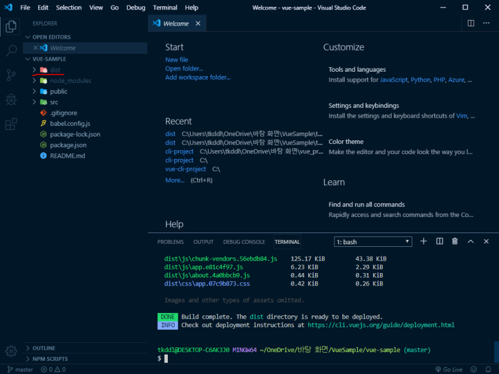Open the Terminal menu
Image resolution: width=499 pixels, height=374 pixels.
click(165, 7)
